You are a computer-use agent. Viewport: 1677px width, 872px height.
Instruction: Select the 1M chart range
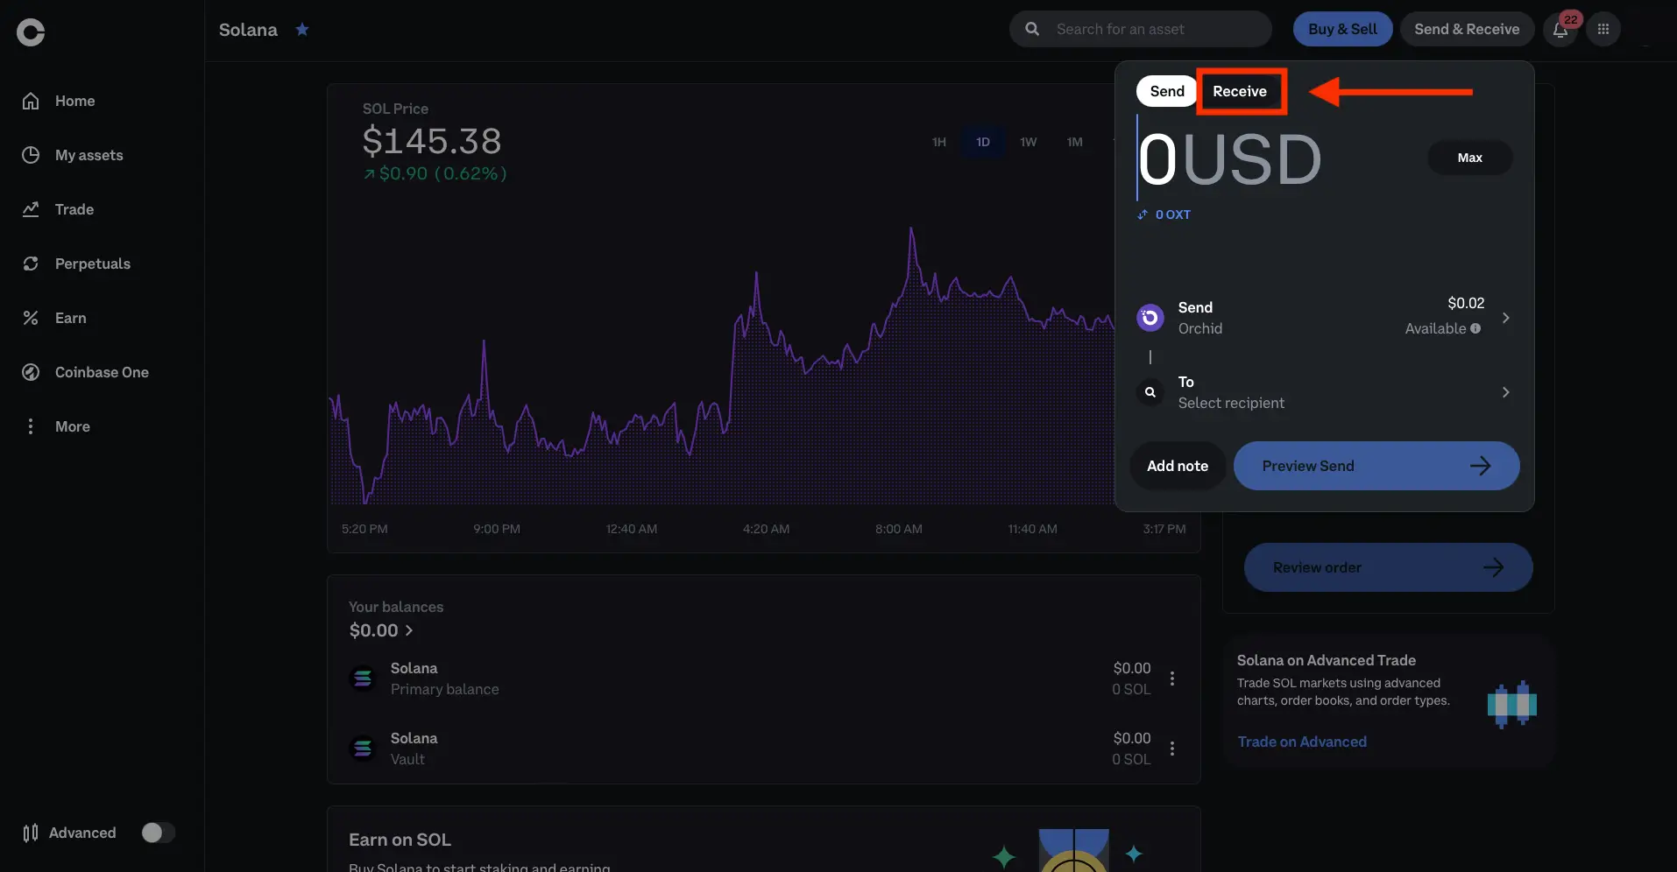coord(1075,142)
